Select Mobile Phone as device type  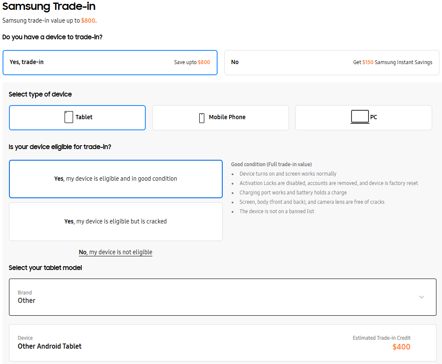point(221,118)
